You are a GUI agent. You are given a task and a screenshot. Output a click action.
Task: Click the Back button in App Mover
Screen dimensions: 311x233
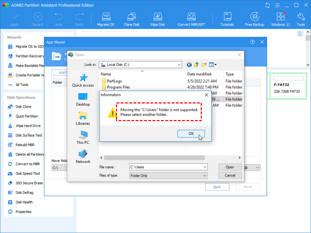tap(217, 187)
